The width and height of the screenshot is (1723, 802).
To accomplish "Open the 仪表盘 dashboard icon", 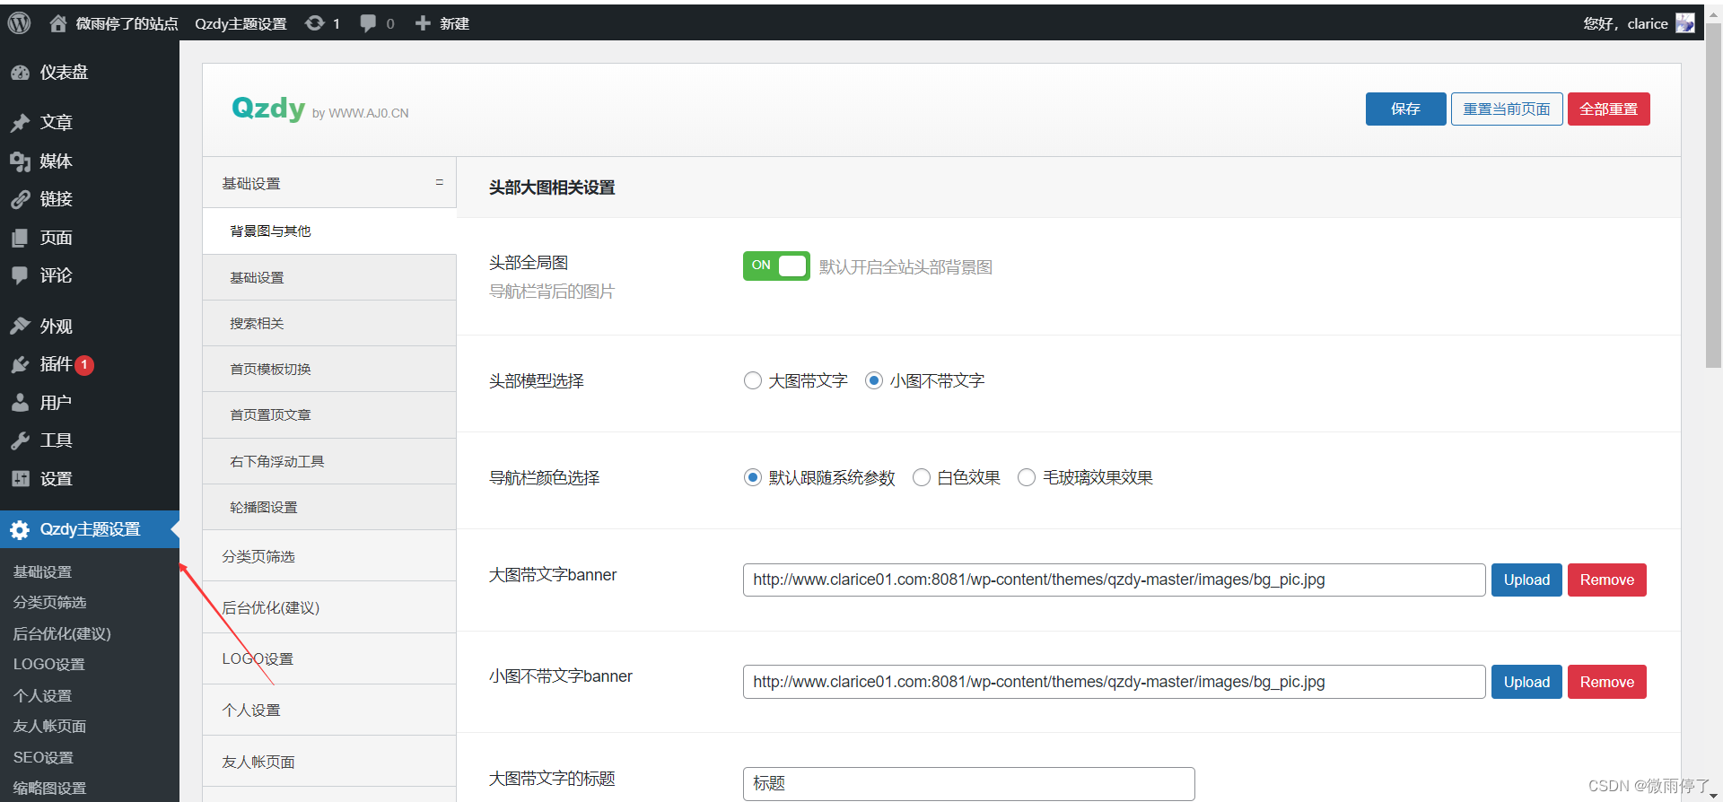I will [20, 73].
